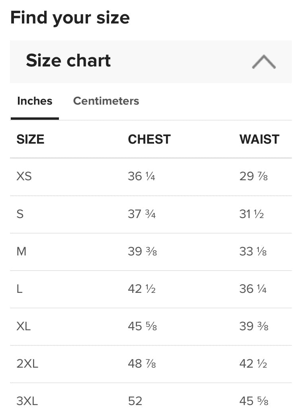Click the Size chart heading
297x417 pixels.
click(68, 60)
